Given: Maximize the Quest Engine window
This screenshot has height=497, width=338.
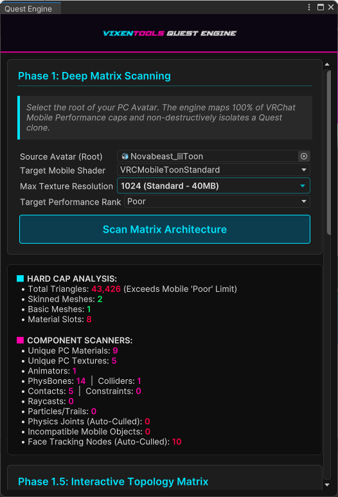Looking at the screenshot, I should coord(321,7).
